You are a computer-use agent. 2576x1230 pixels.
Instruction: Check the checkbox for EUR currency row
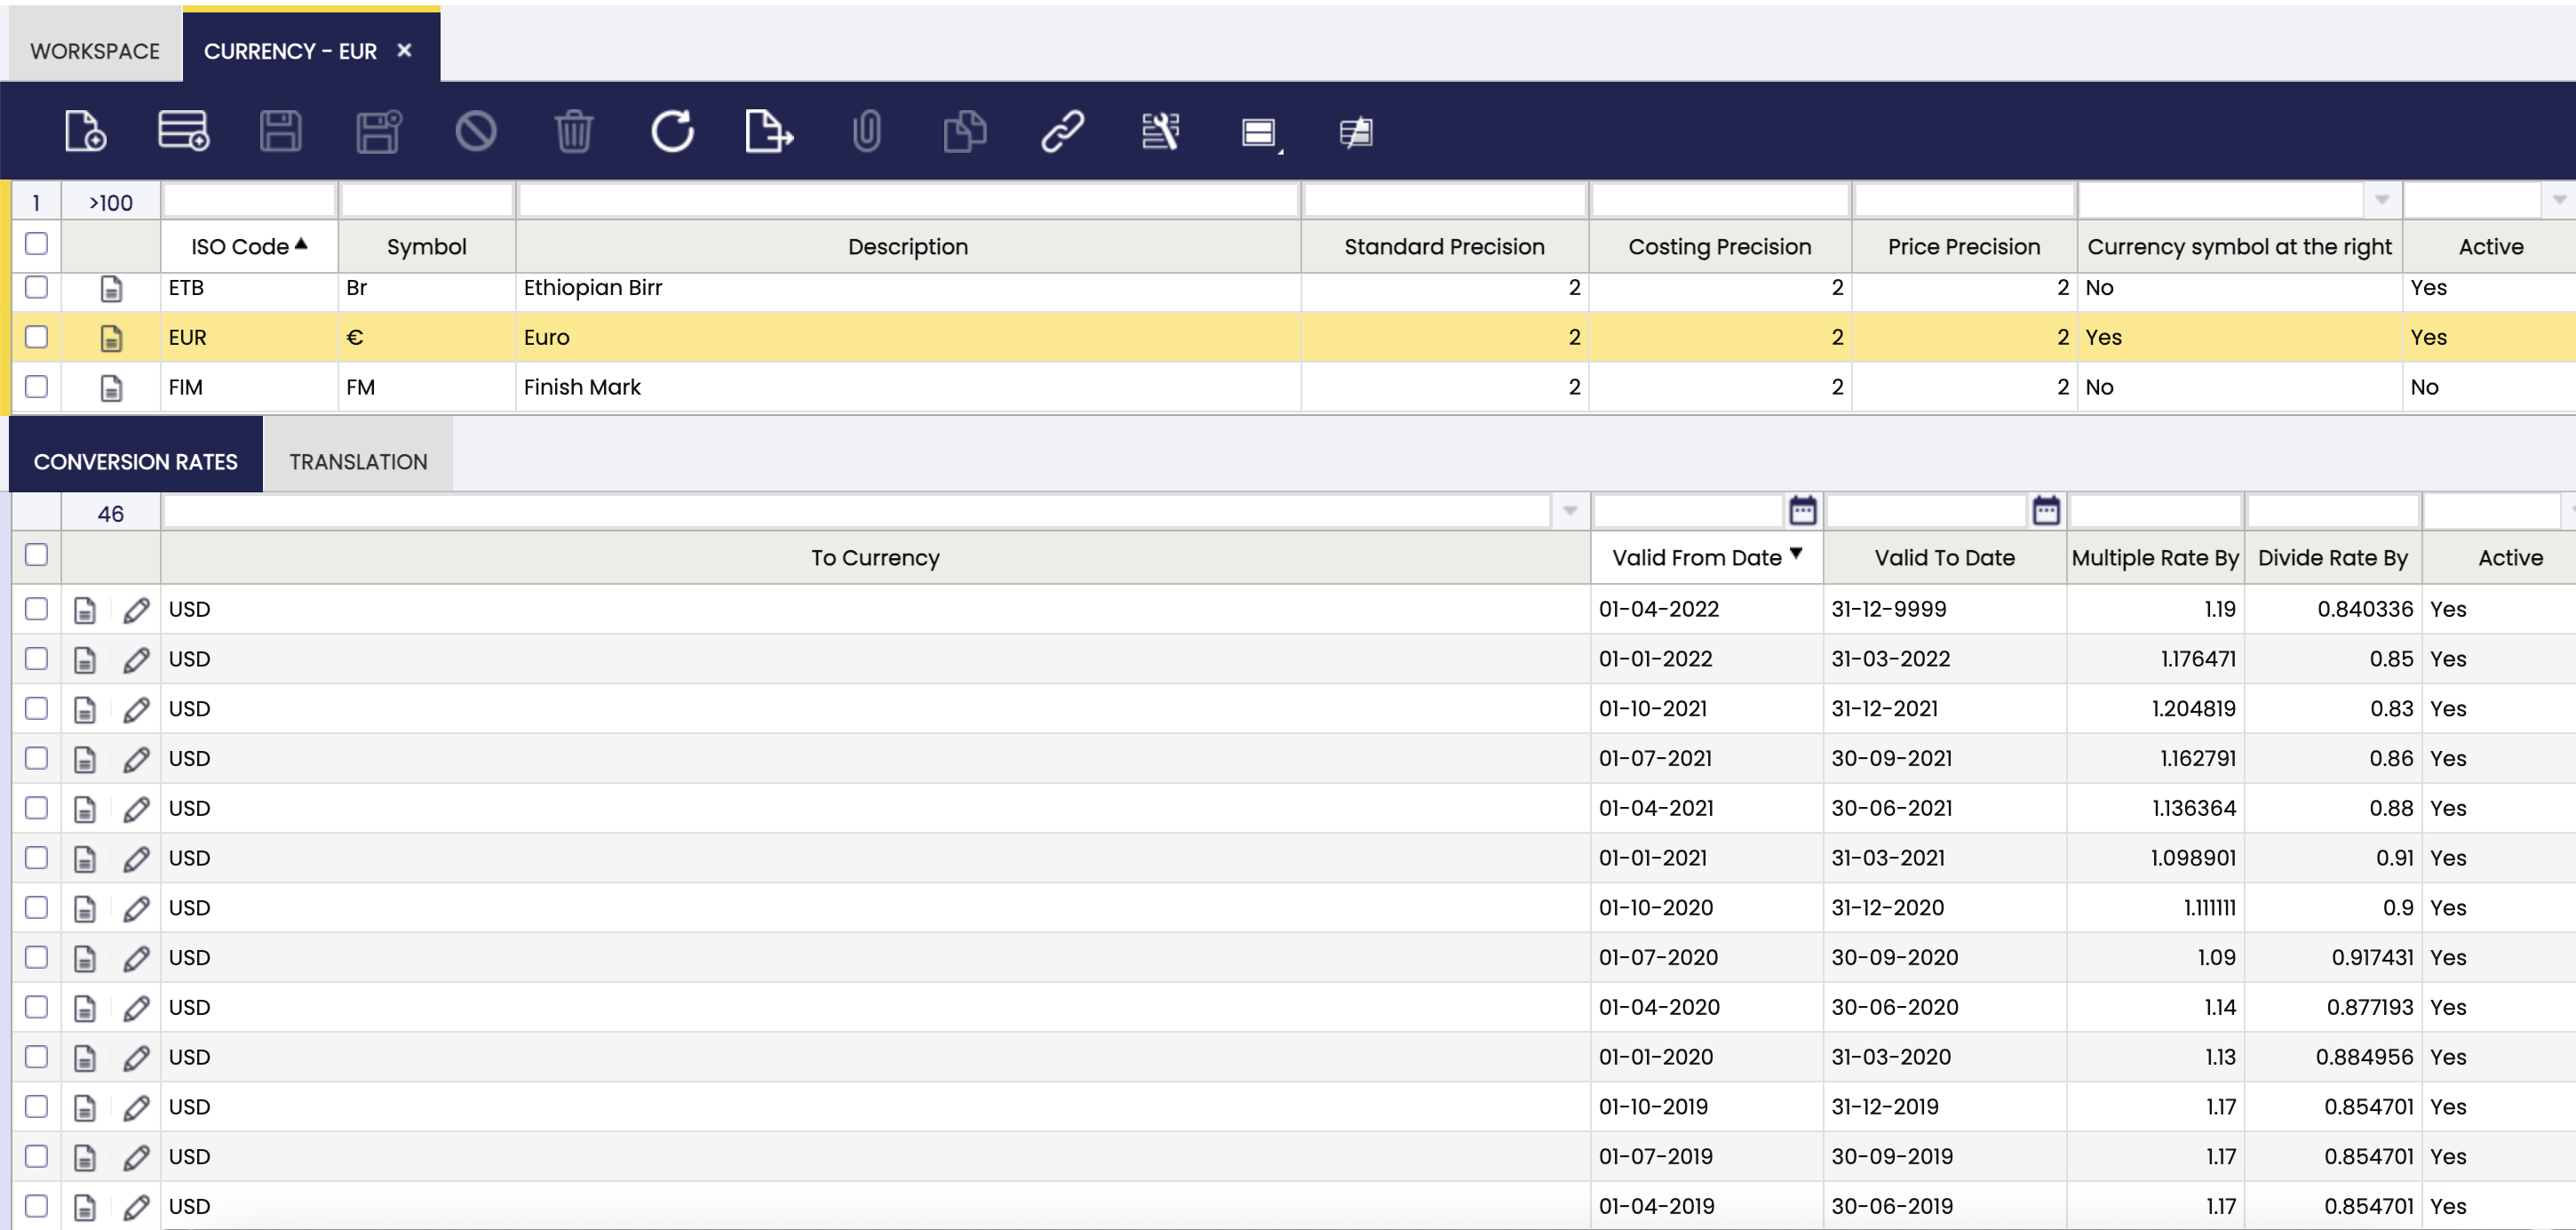[36, 338]
